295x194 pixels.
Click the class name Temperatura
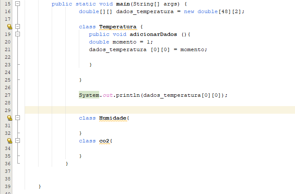pos(118,27)
